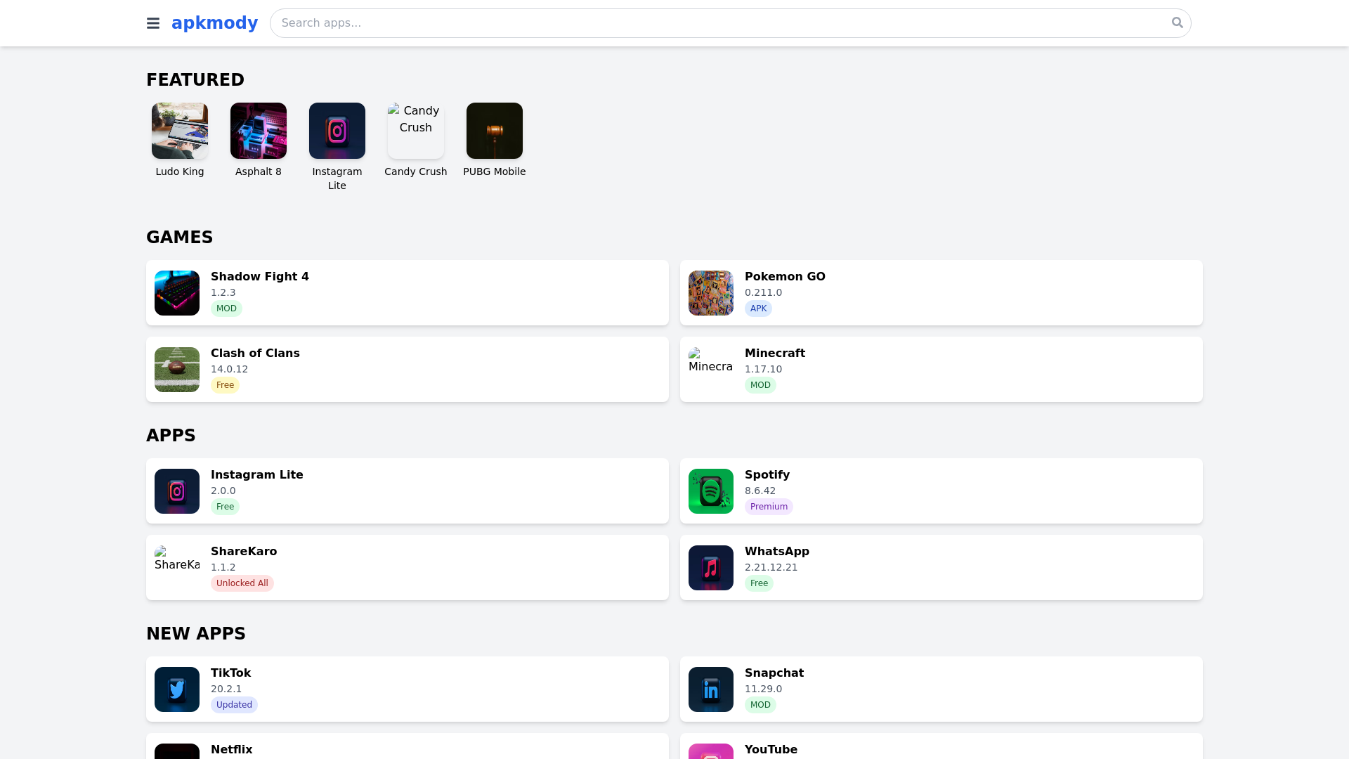Click the search magnifier icon

coord(1177,22)
